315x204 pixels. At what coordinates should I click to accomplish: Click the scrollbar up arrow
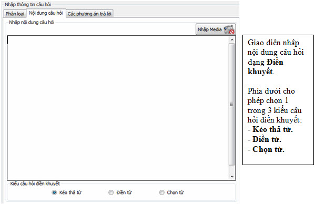click(x=232, y=40)
